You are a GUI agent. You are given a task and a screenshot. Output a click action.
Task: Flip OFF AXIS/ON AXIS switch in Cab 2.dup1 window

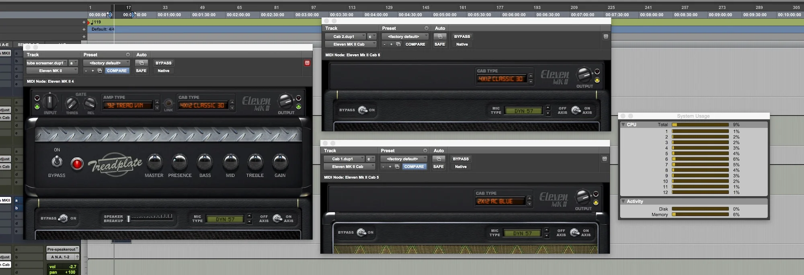pyautogui.click(x=576, y=110)
